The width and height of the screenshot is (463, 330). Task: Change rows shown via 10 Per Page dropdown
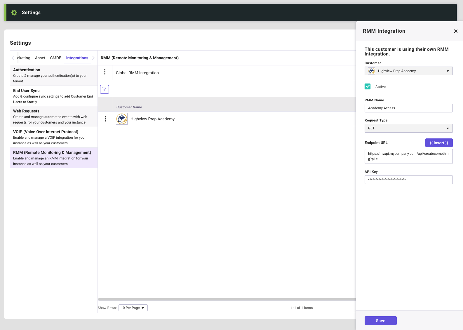coord(133,308)
